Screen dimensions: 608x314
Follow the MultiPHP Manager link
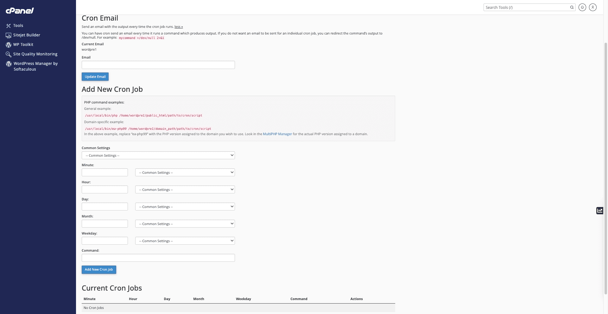tap(277, 134)
